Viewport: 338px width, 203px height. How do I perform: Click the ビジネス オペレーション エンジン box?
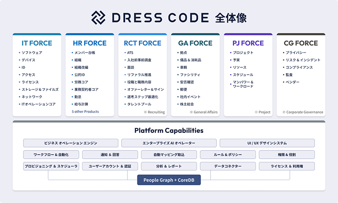pos(71,143)
